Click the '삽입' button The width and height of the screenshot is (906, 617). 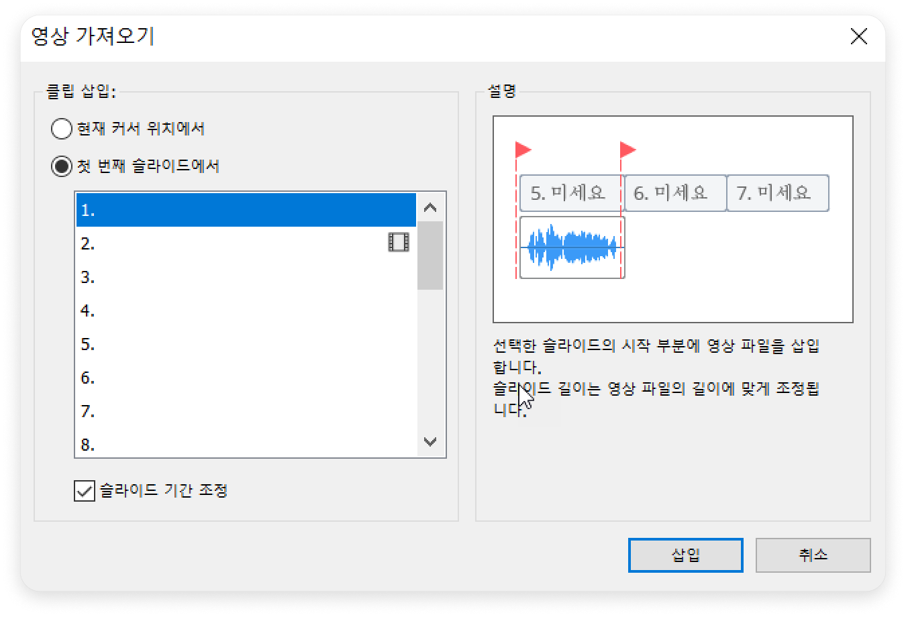pos(685,555)
